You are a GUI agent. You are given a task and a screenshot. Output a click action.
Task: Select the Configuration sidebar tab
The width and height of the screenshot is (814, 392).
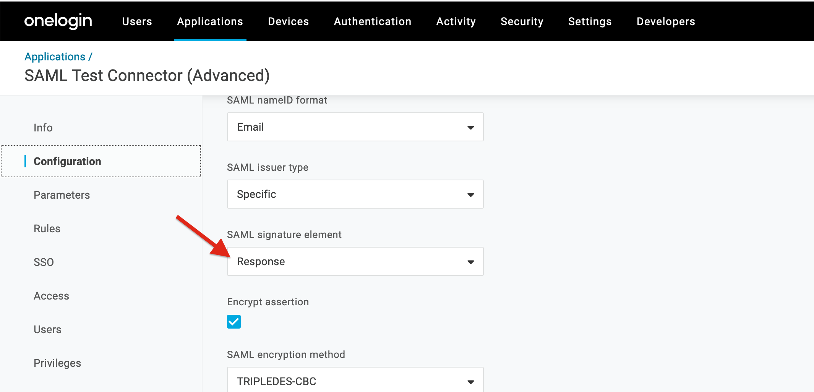coord(101,161)
